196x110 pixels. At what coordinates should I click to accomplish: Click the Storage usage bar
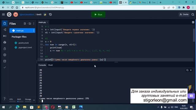click(28, 101)
